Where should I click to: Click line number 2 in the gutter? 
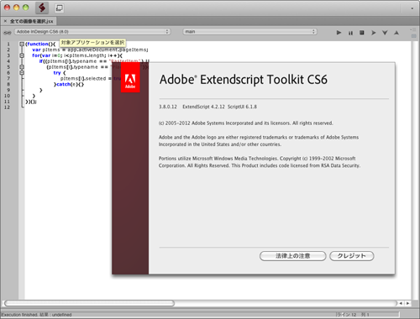[8, 50]
